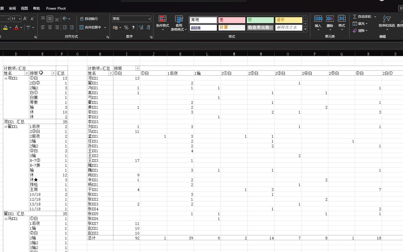Click the wén phonetic guide icon
403x252 pixels.
click(x=28, y=27)
